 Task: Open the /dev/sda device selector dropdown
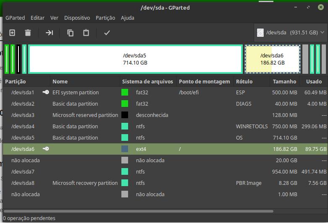click(290, 33)
